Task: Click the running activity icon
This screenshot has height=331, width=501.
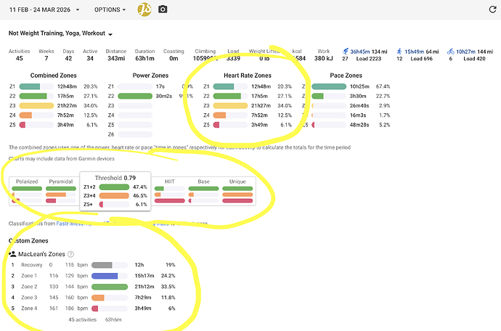Action: coord(345,52)
